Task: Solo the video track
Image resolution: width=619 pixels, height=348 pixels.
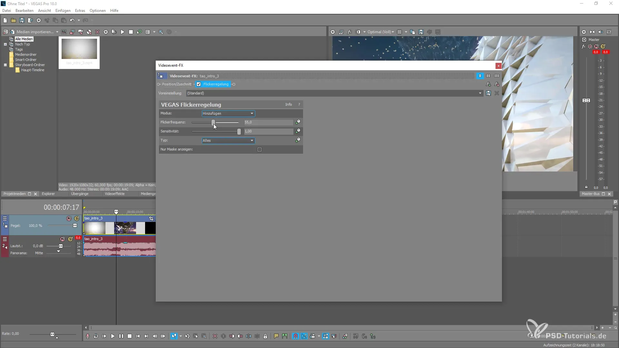Action: click(77, 218)
